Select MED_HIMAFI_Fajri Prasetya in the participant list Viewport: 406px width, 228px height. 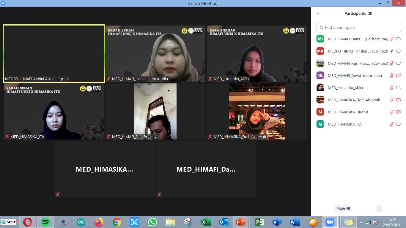(x=349, y=64)
